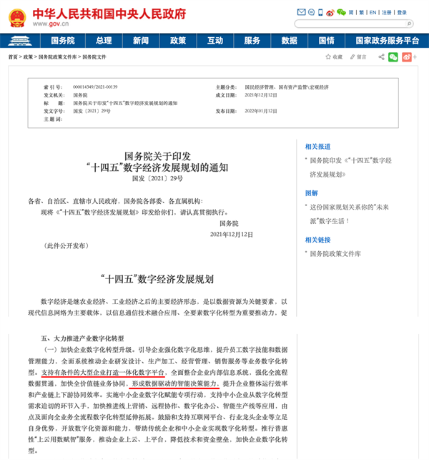Click index number 000014349/2021-00139
429x460 pixels.
click(x=95, y=87)
